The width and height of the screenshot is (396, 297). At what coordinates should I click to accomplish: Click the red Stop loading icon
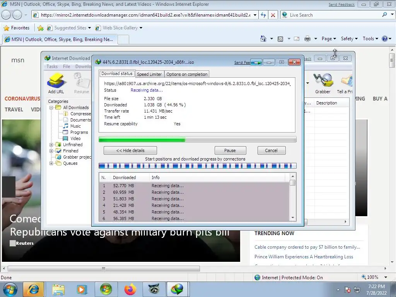click(x=273, y=15)
